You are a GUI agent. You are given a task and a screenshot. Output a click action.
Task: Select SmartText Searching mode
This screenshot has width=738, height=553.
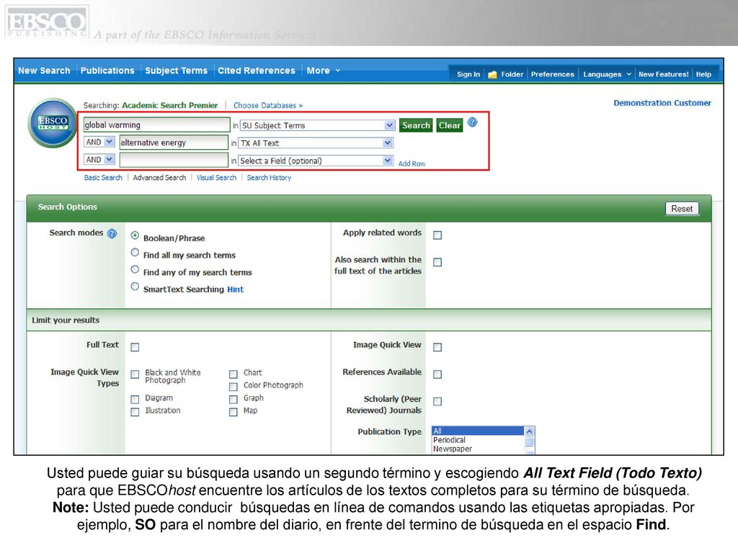(x=135, y=287)
